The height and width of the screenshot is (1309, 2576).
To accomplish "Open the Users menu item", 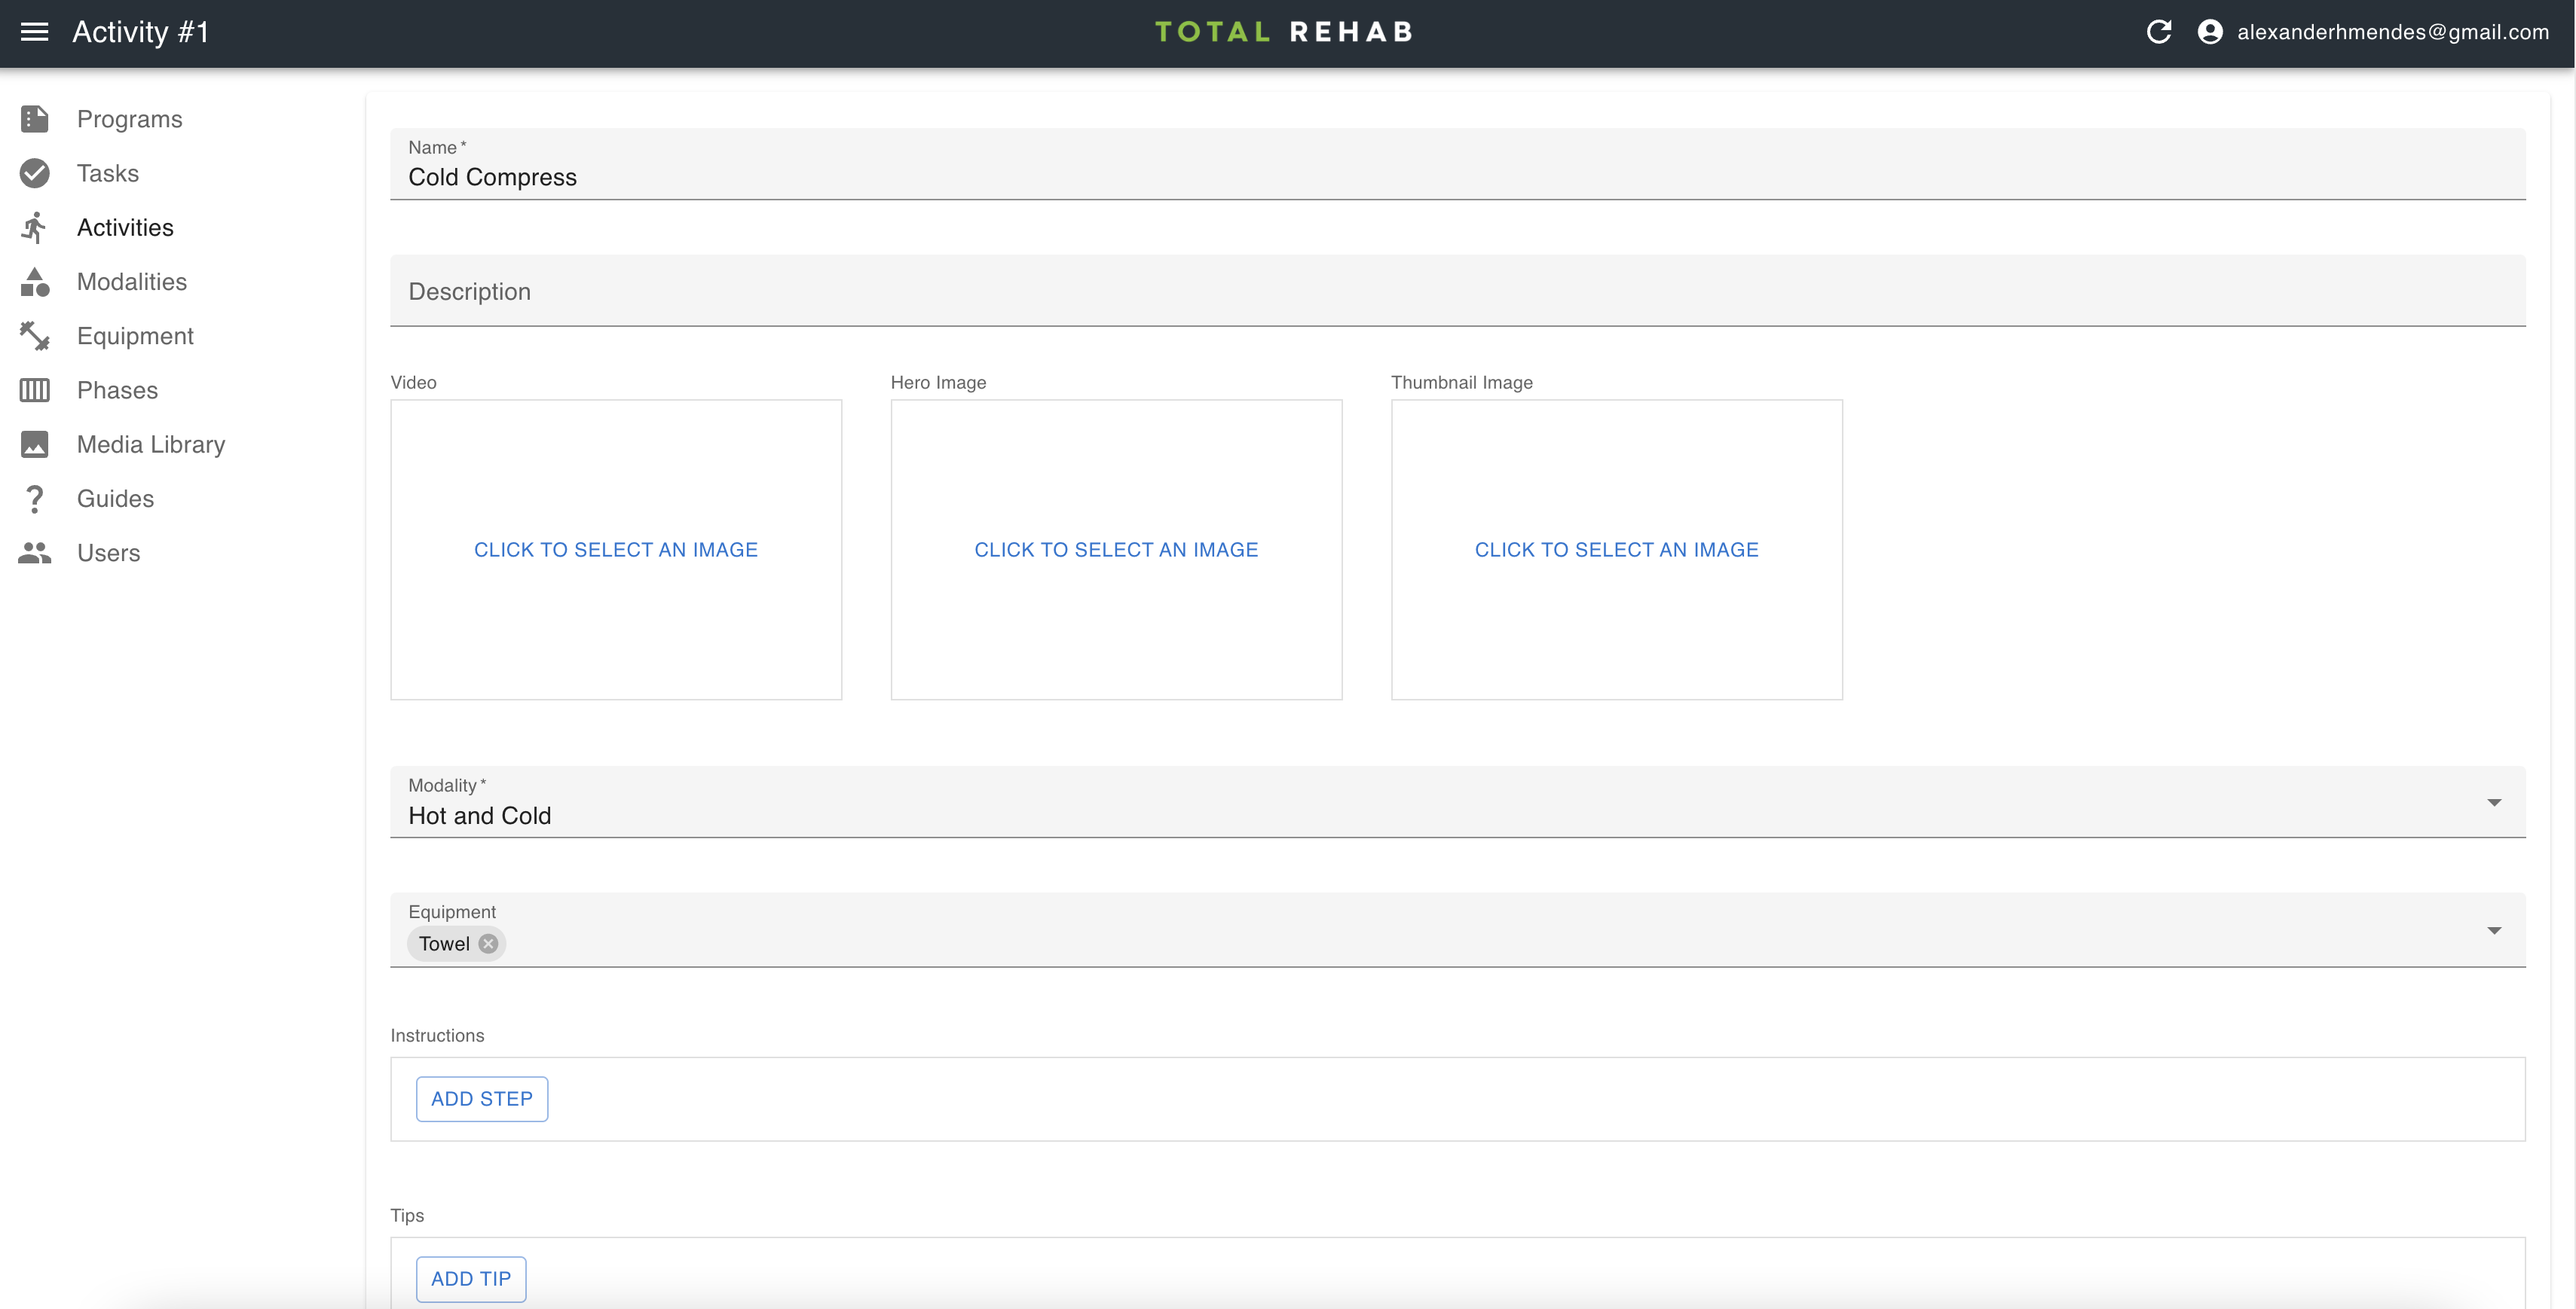I will pos(108,553).
